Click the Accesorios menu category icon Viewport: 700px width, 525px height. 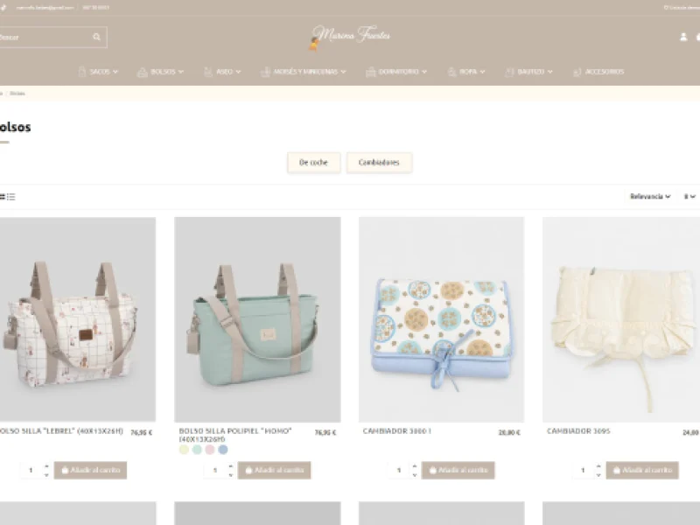point(577,72)
